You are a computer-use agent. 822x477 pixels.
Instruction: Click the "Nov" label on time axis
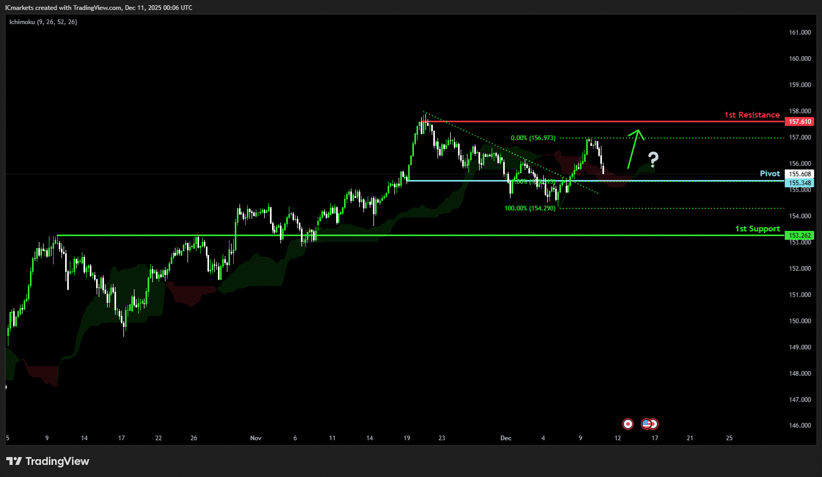click(256, 438)
